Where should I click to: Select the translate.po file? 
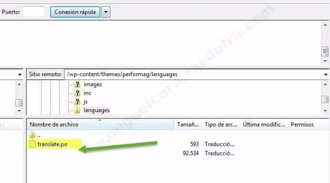(x=52, y=144)
